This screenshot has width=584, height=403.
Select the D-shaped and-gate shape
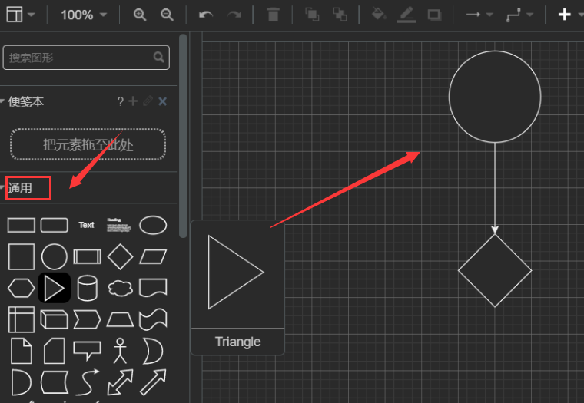coord(22,382)
